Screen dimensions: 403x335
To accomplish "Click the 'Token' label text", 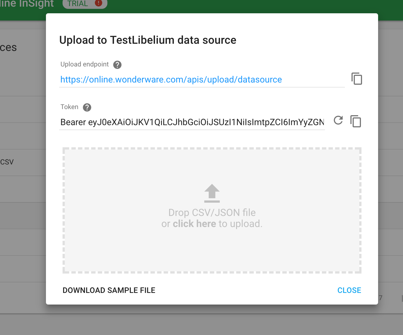I will click(69, 107).
